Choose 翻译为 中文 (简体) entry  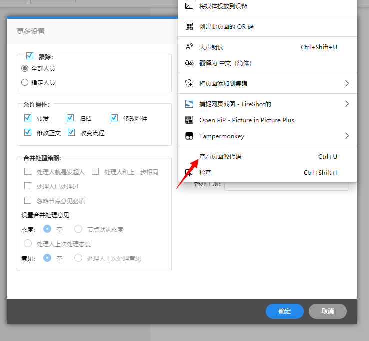(x=267, y=63)
